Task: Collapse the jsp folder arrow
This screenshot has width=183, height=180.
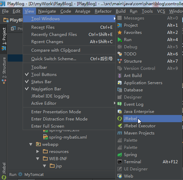Action: [x=45, y=166]
